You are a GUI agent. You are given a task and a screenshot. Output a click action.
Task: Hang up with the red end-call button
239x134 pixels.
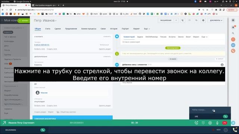coord(224,123)
